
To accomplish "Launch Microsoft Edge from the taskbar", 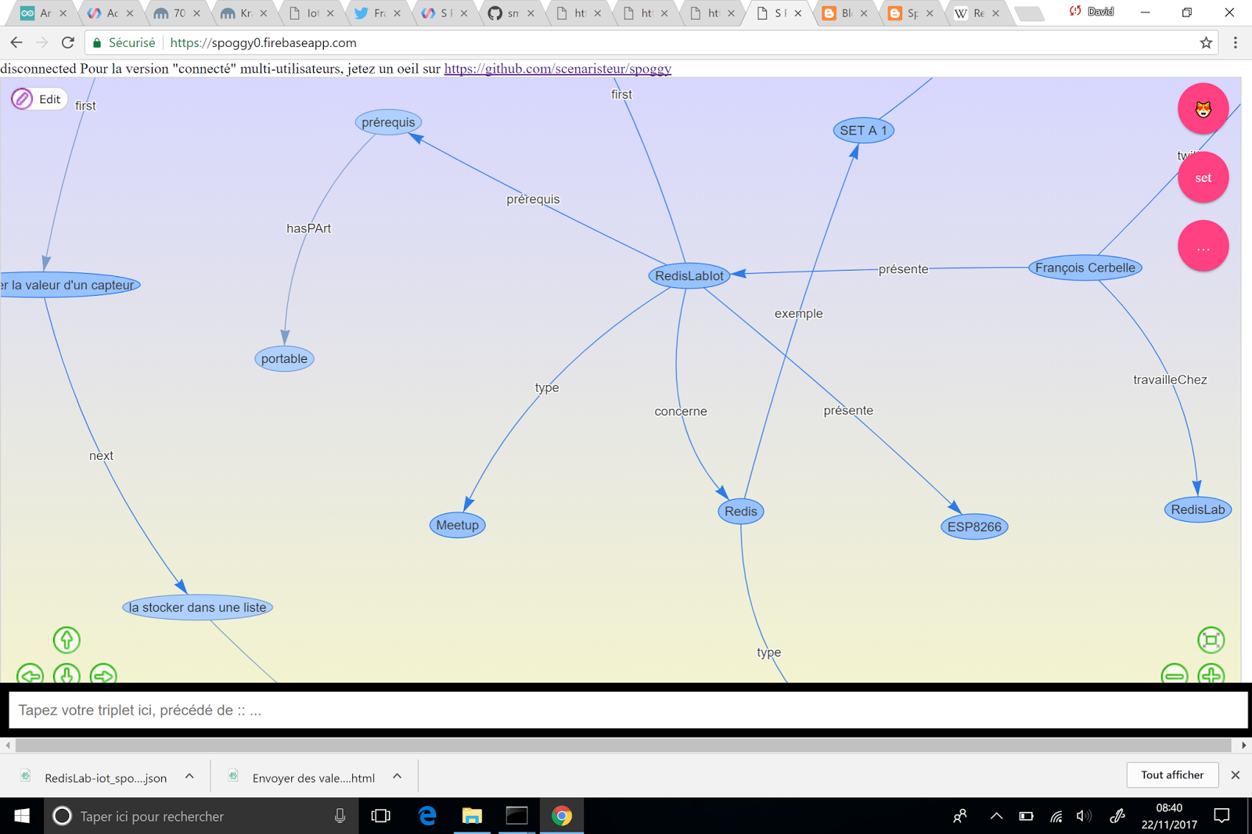I will click(x=427, y=816).
